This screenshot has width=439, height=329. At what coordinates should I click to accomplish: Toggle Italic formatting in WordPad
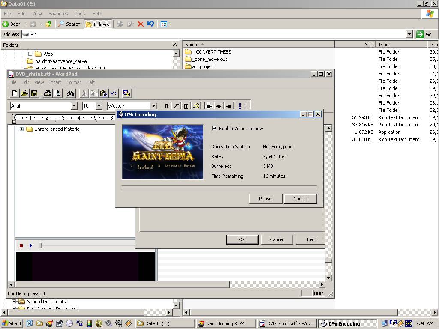pos(176,106)
